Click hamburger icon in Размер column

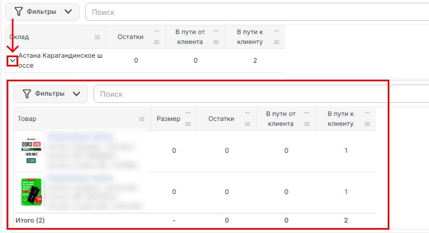tap(188, 124)
